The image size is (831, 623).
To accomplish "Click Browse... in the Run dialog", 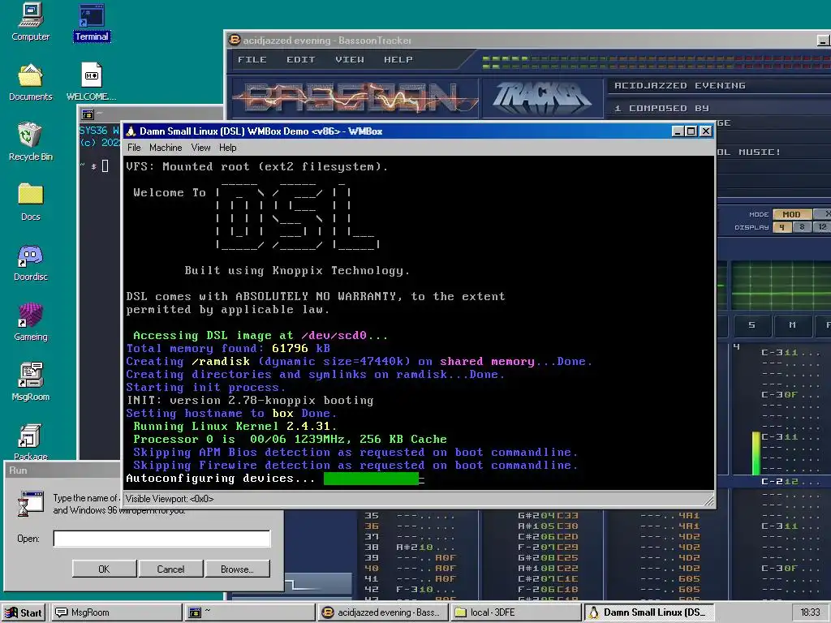I will [x=238, y=569].
